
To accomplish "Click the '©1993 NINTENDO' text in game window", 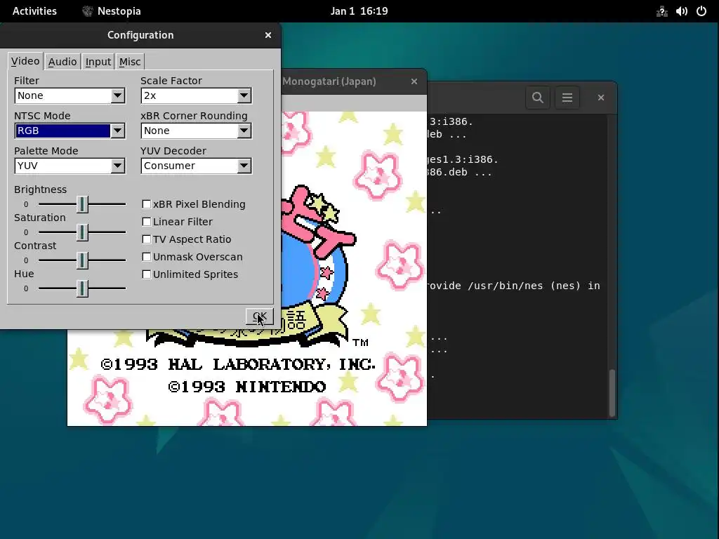I will tap(247, 387).
